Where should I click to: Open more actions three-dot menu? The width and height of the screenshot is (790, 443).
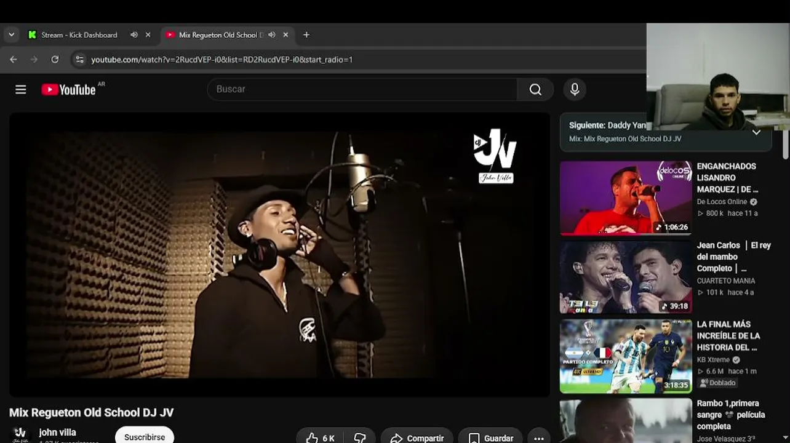point(539,437)
